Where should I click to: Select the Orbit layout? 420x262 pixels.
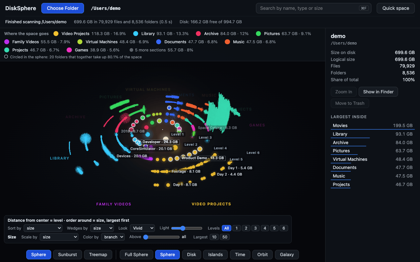[262, 254]
